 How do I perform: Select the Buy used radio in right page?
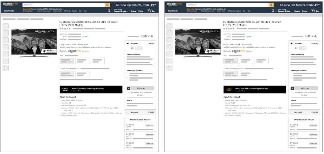pyautogui.click(x=292, y=112)
